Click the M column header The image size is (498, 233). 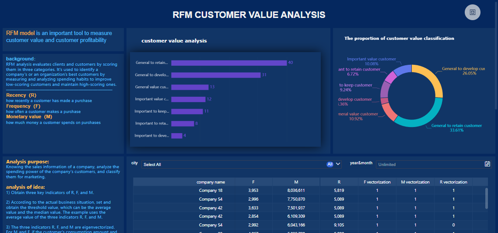coord(296,182)
